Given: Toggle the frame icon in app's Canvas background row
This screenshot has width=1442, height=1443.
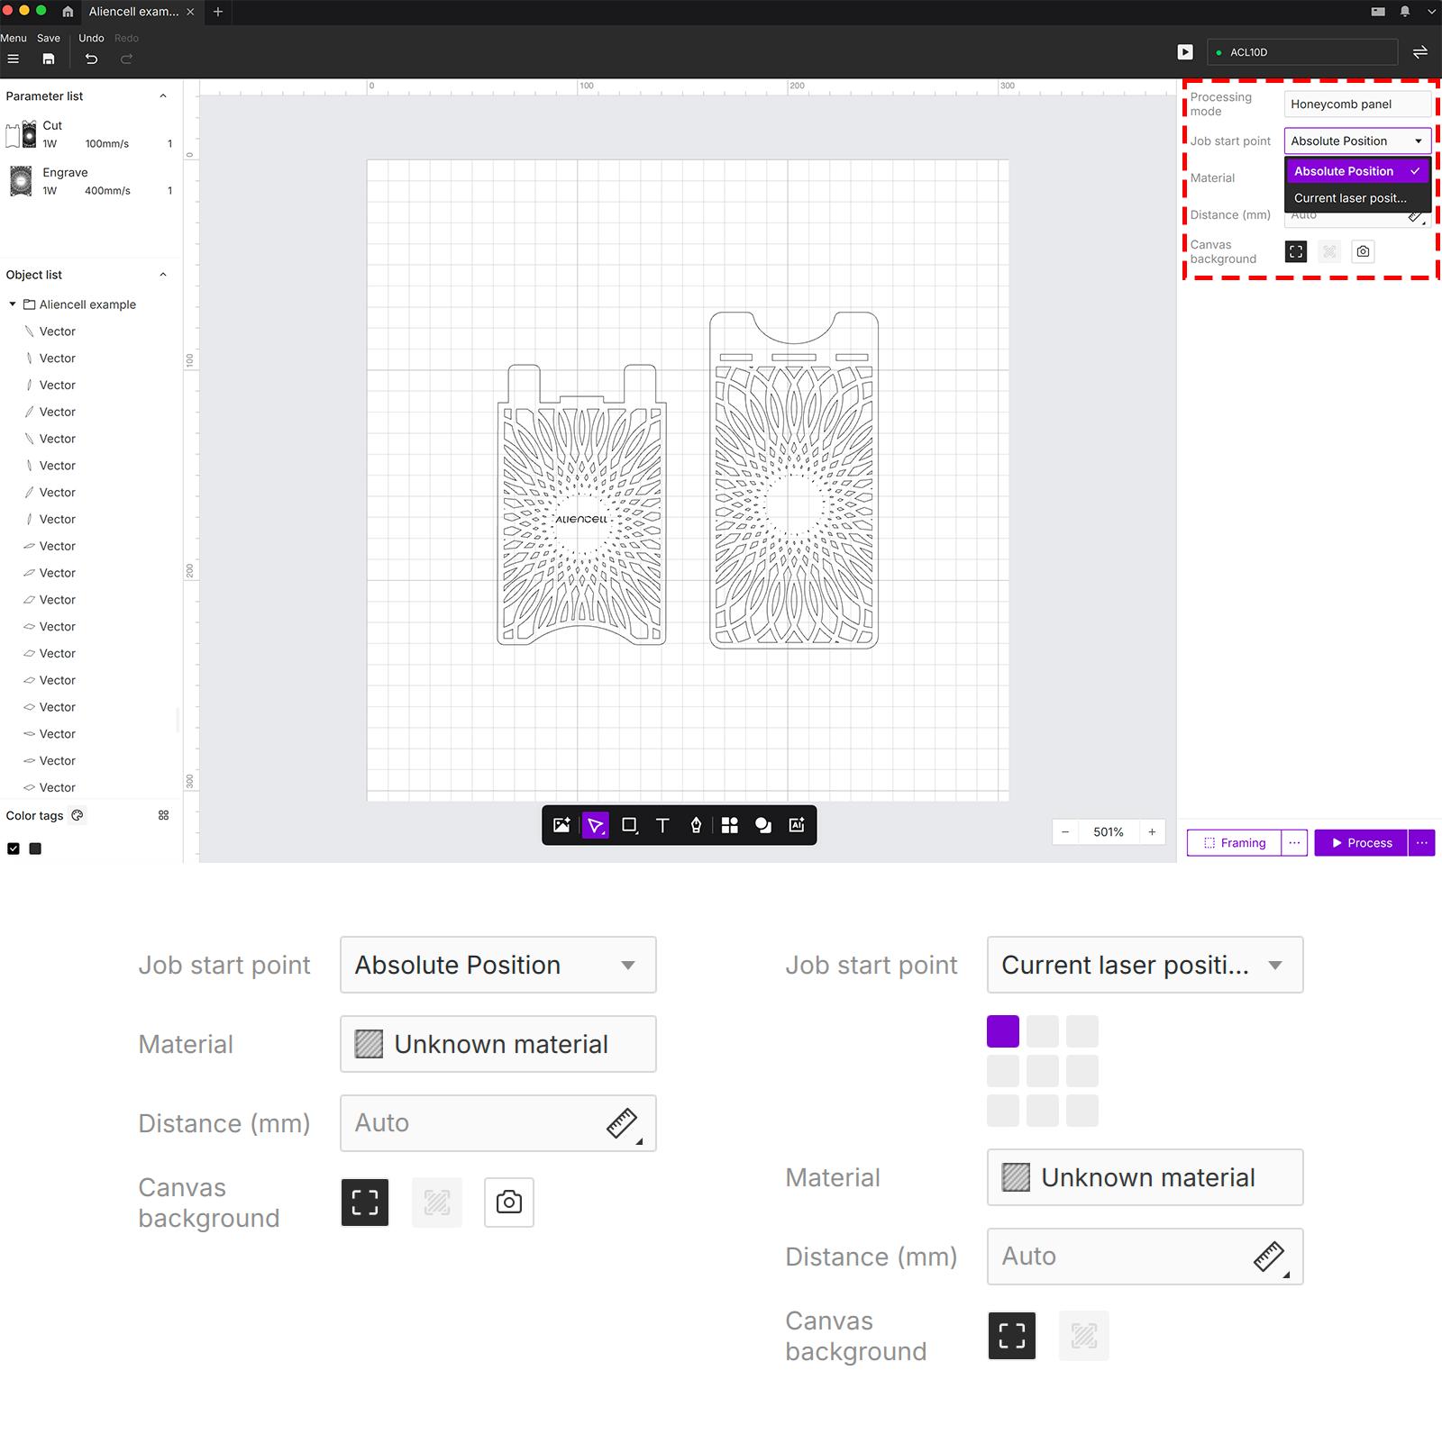Looking at the screenshot, I should pos(1296,251).
